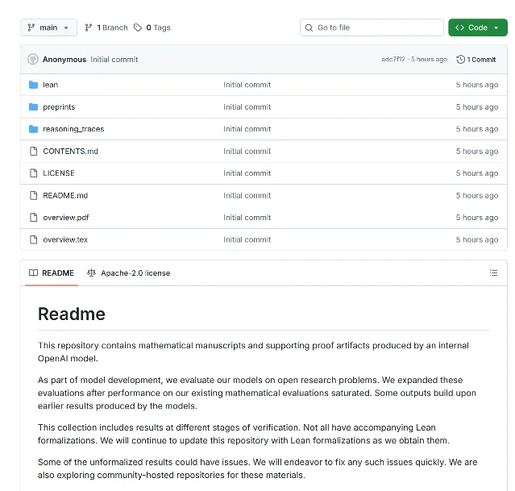The width and height of the screenshot is (515, 491).
Task: Open the 0 Tags link
Action: [158, 27]
